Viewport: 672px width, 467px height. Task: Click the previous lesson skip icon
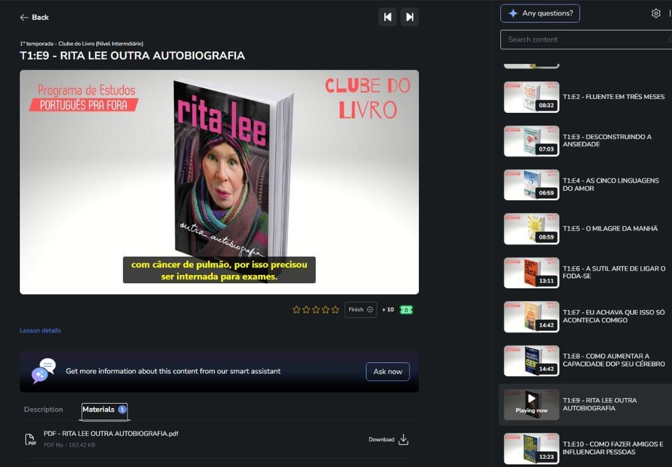pos(387,17)
